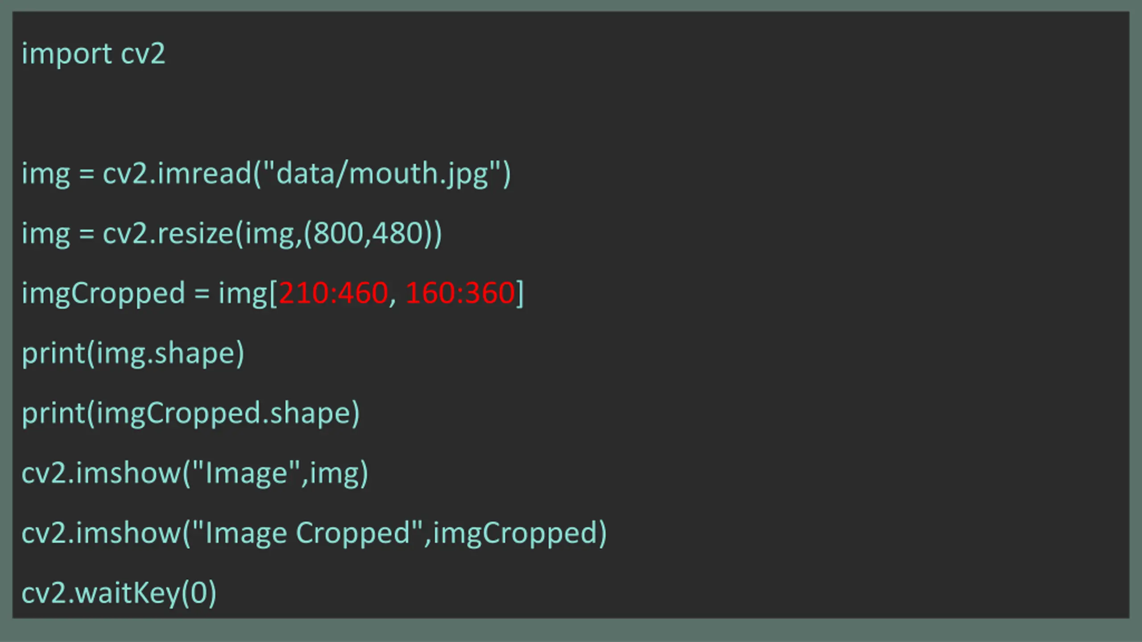Screen dimensions: 1142x642
Task: Click the 0 argument inside waitKey
Action: (x=199, y=593)
